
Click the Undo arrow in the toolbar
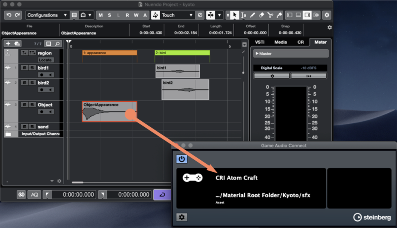click(x=9, y=15)
